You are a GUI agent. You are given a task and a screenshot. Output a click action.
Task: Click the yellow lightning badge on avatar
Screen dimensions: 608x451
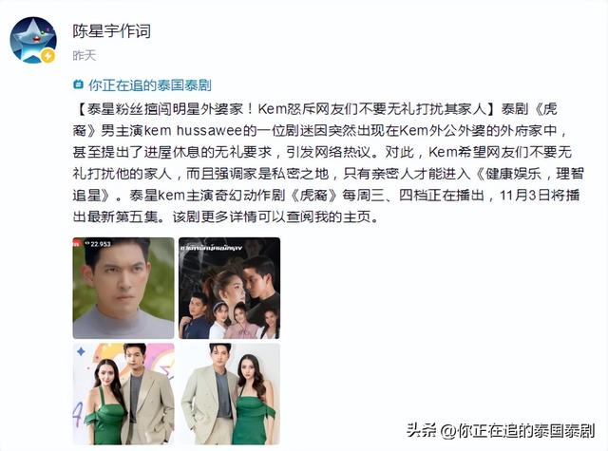point(48,56)
